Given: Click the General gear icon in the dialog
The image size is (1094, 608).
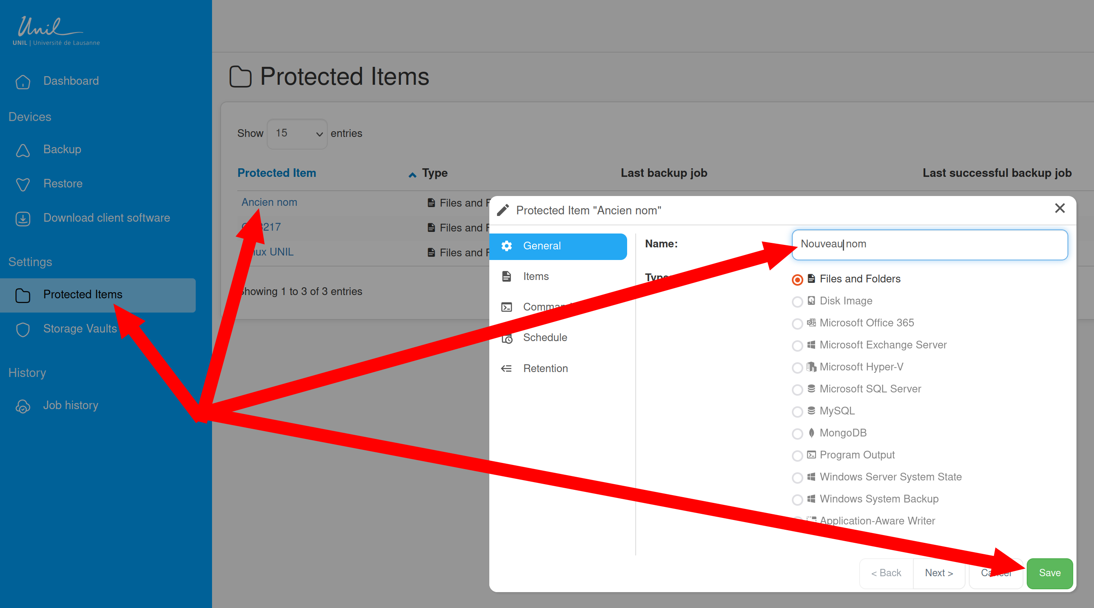Looking at the screenshot, I should [506, 246].
